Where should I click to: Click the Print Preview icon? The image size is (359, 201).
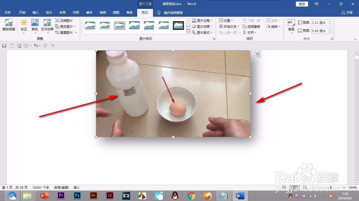19,46
